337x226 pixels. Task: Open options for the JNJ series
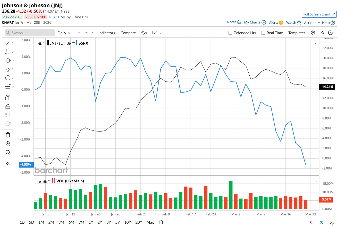(45, 43)
